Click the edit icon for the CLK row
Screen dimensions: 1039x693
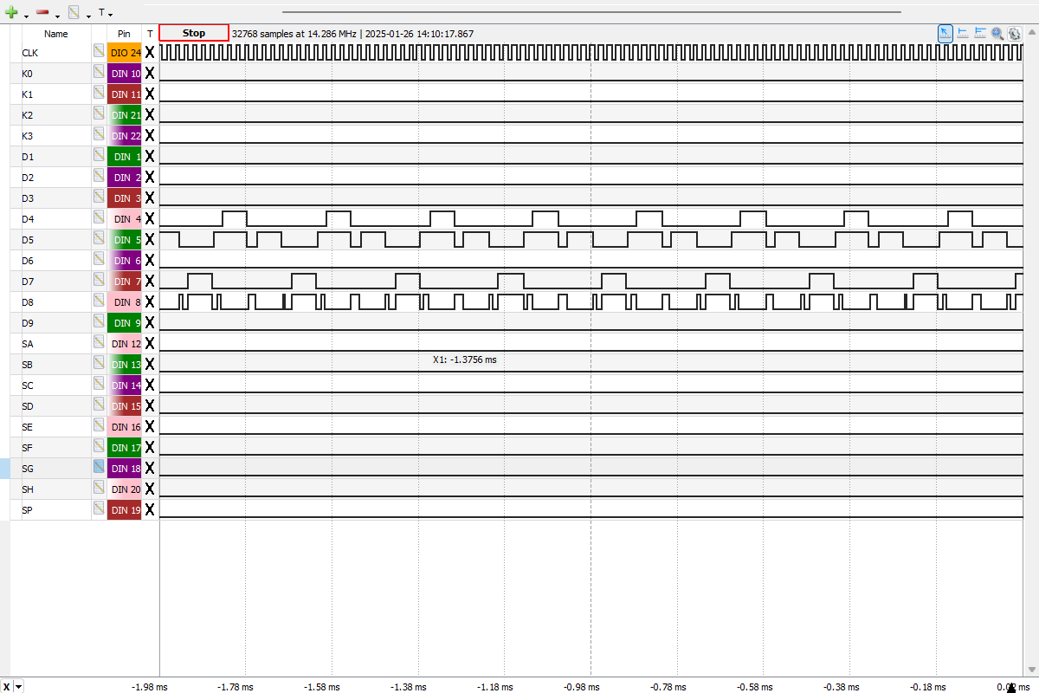(100, 53)
